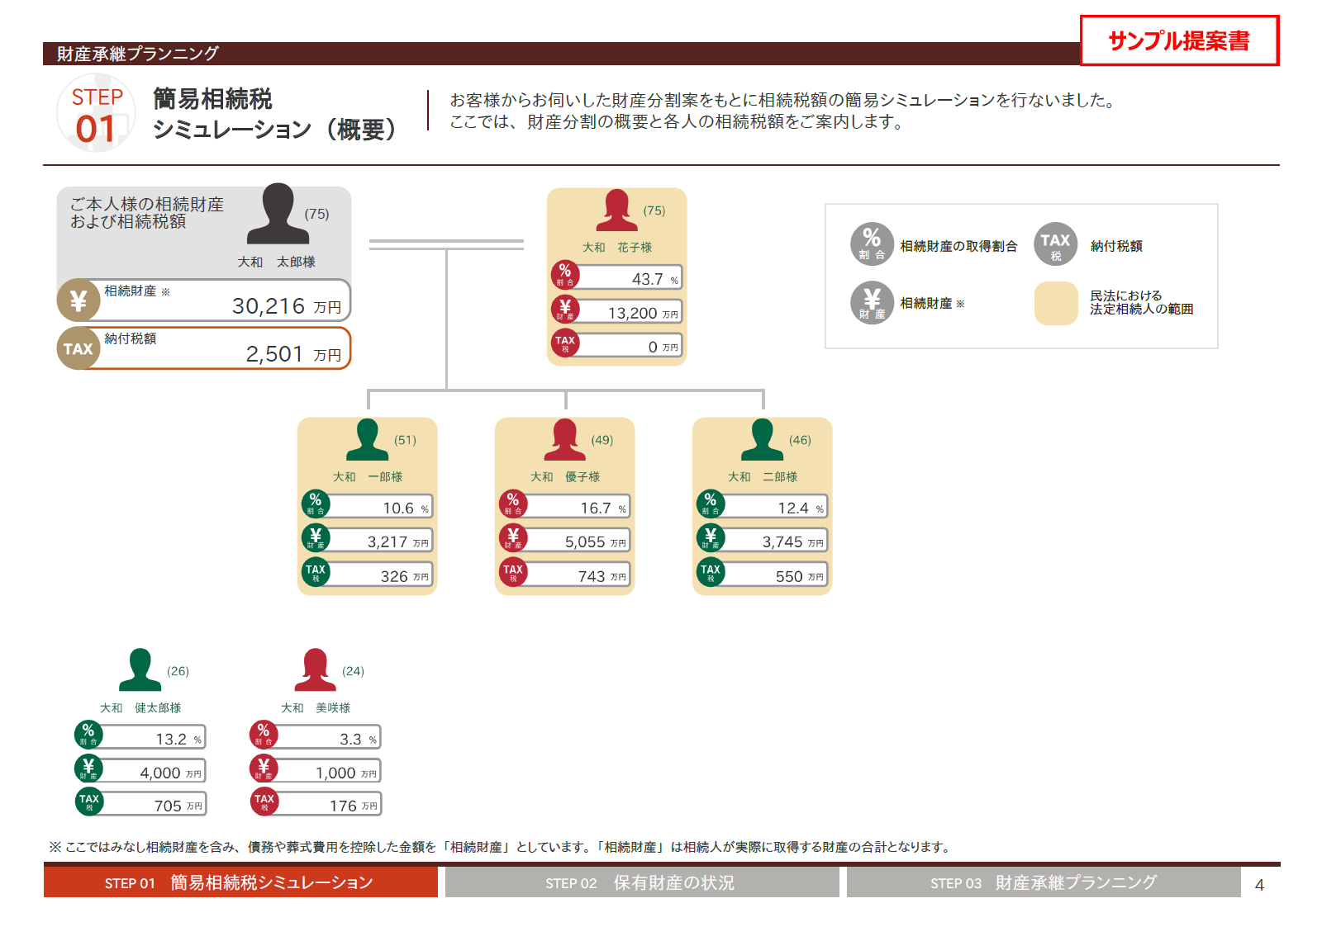The width and height of the screenshot is (1322, 941).
Task: Click 大和 健太郎's green person icon
Action: 140,670
